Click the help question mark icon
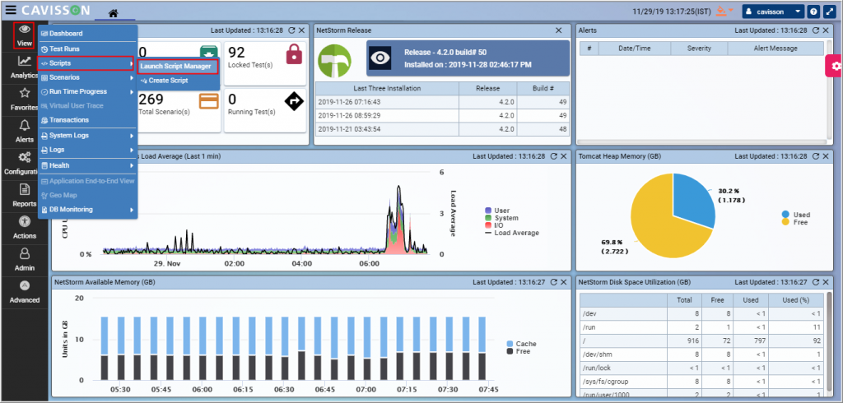 pyautogui.click(x=814, y=12)
